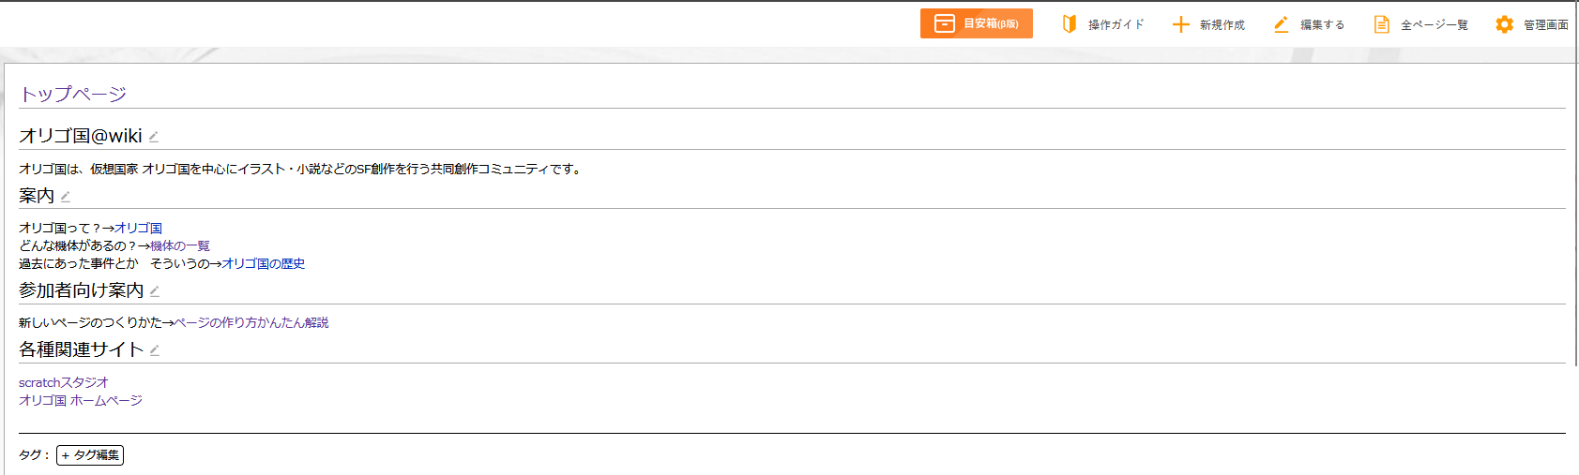This screenshot has height=475, width=1579.
Task: Click the + タグ編集 button
Action: pyautogui.click(x=90, y=455)
